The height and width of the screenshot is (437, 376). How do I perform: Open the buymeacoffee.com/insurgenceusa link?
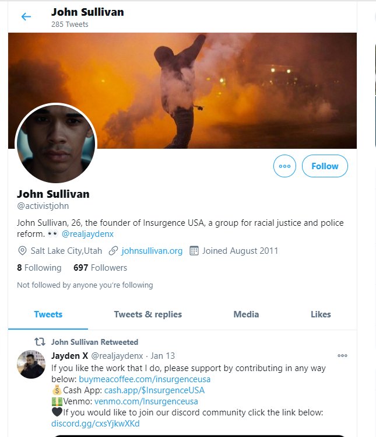145,379
